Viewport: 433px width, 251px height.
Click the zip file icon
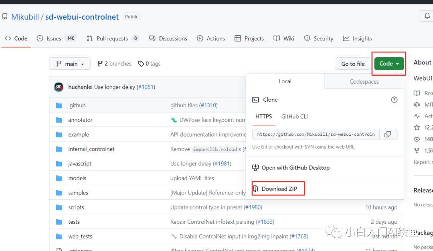(255, 189)
